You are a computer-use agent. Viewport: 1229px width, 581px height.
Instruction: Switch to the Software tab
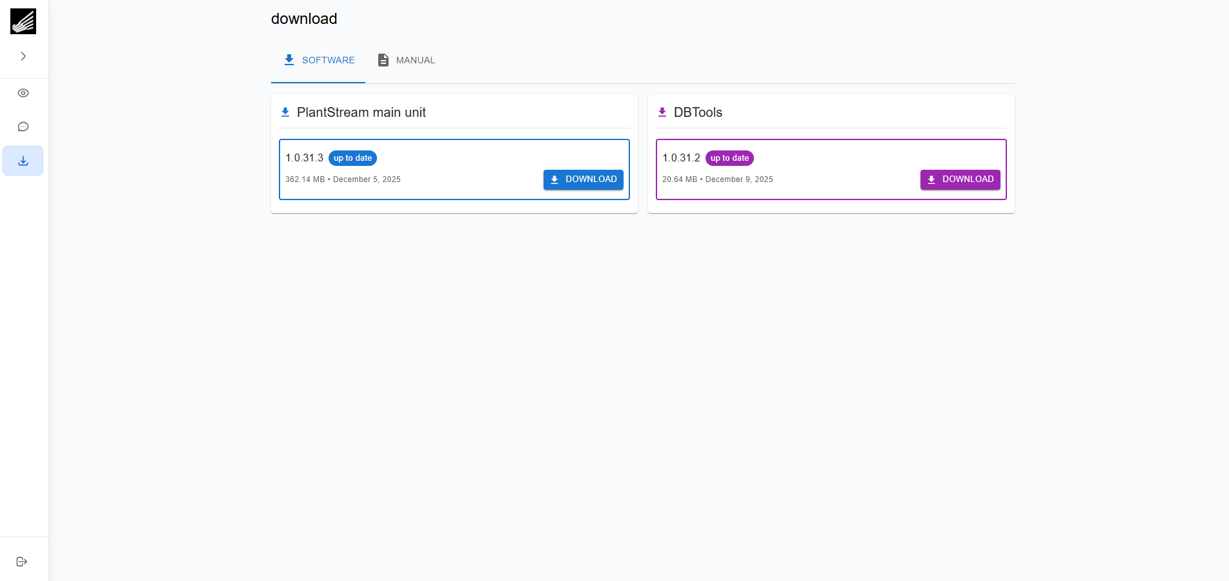tap(319, 60)
